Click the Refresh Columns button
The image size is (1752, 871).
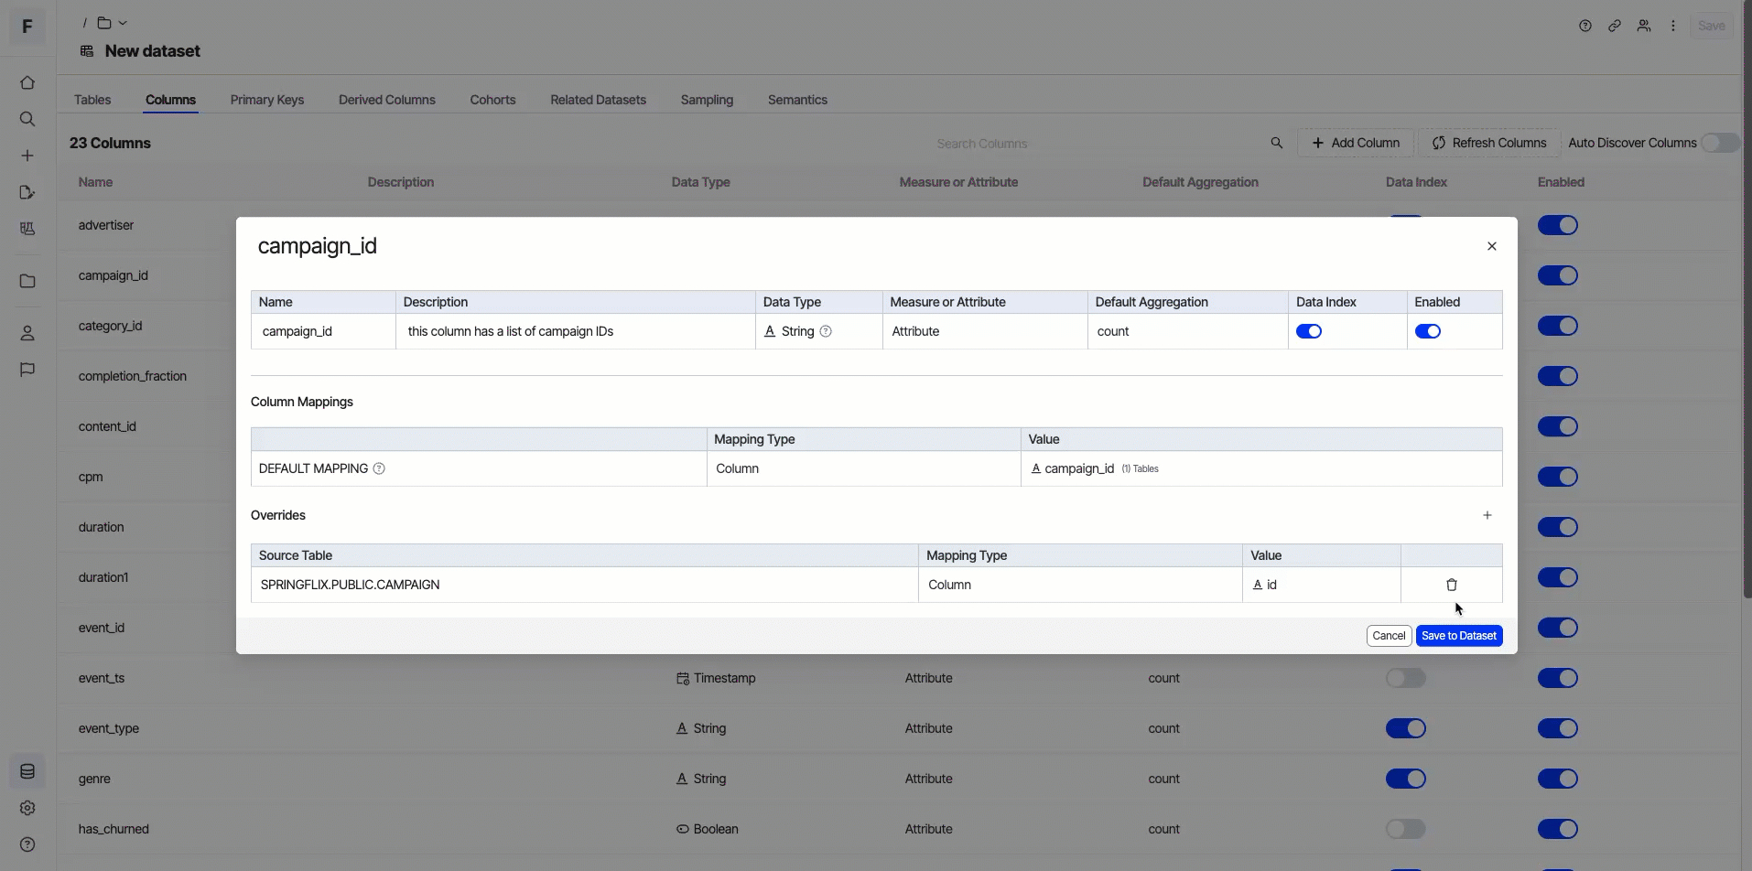(1489, 143)
